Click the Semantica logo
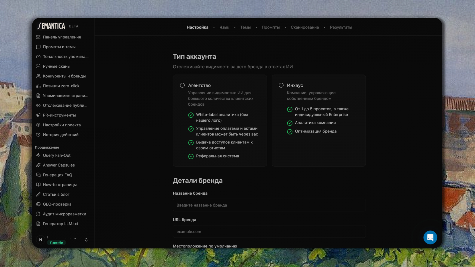Image resolution: width=475 pixels, height=267 pixels. pyautogui.click(x=51, y=26)
